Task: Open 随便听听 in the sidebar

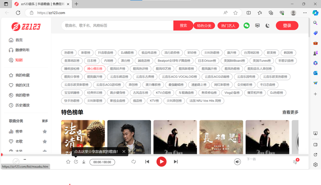Action: (19, 50)
